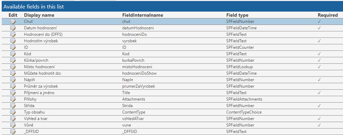This screenshot has width=343, height=135.
Task: Select the hodnoceniDoShow internal name cell
Action: coord(139,73)
